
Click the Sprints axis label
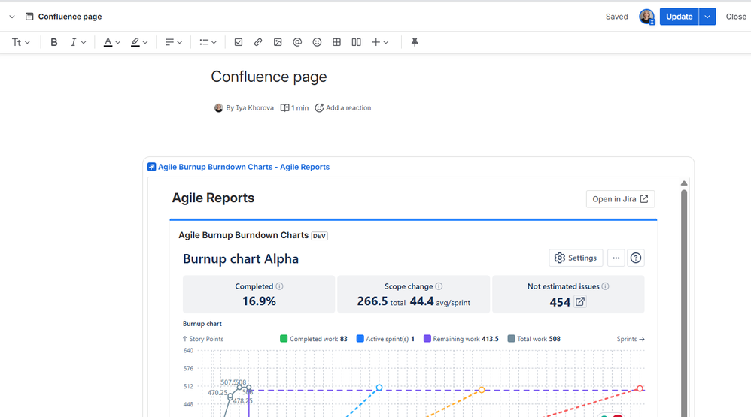coord(631,339)
